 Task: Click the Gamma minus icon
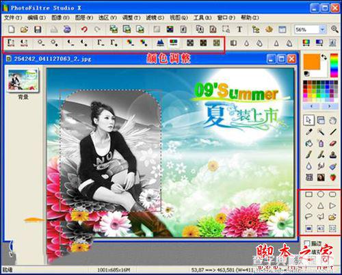click(101, 42)
